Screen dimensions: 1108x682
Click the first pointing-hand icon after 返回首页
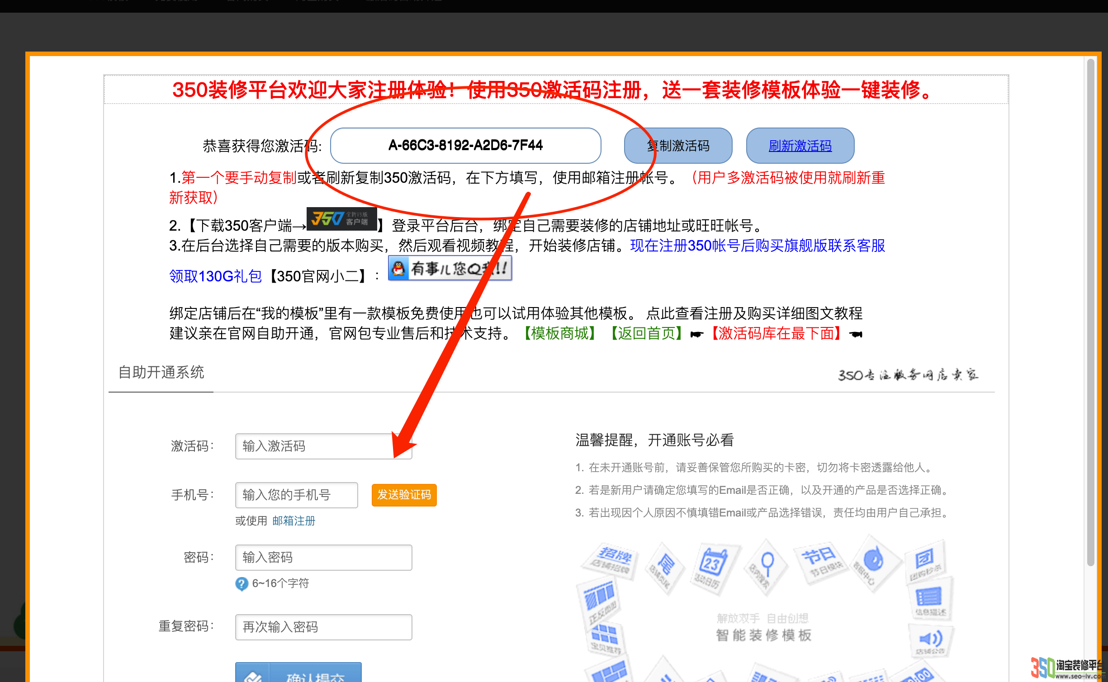pos(697,334)
